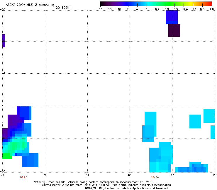Select the "90" longitude axis label
Viewport: 217px width, 190px height.
tap(215, 175)
